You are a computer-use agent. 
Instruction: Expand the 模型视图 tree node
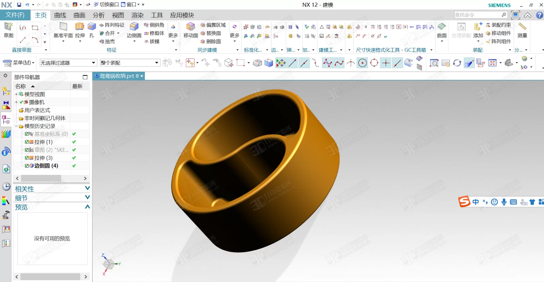(x=16, y=94)
